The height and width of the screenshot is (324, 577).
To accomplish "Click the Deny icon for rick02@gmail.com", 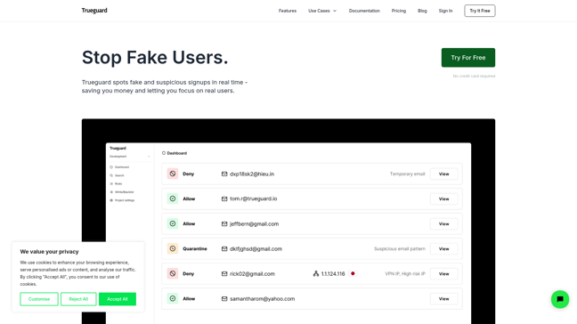I will point(173,273).
